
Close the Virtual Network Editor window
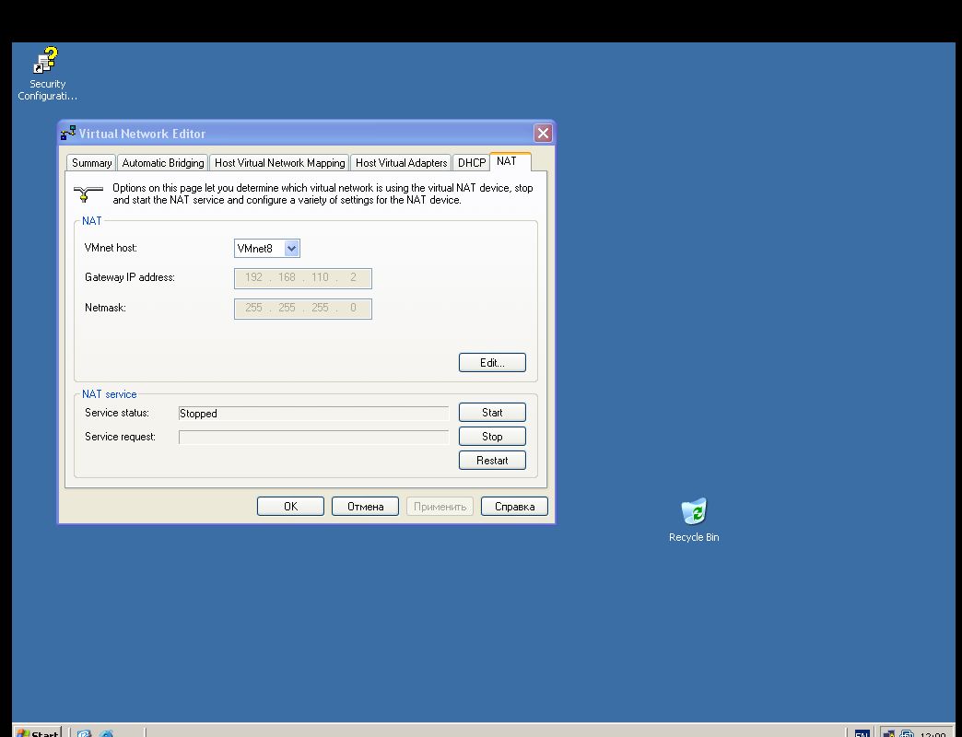[x=543, y=133]
